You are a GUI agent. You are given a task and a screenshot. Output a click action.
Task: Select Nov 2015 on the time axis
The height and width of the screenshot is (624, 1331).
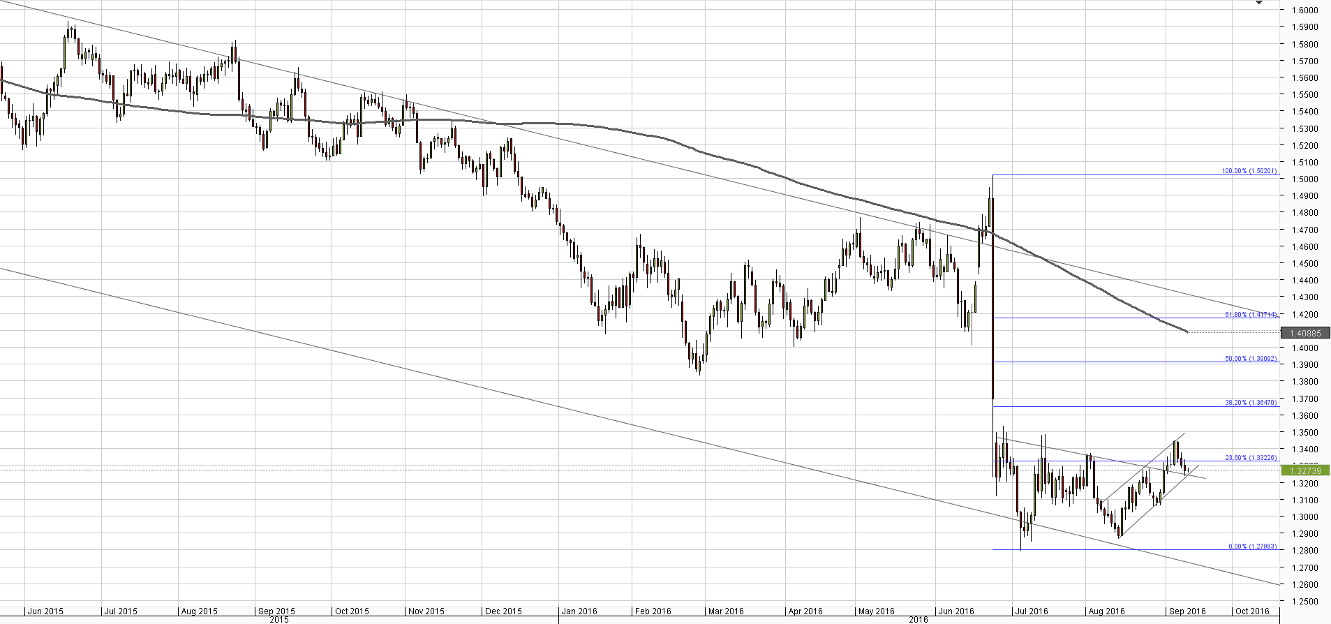426,611
